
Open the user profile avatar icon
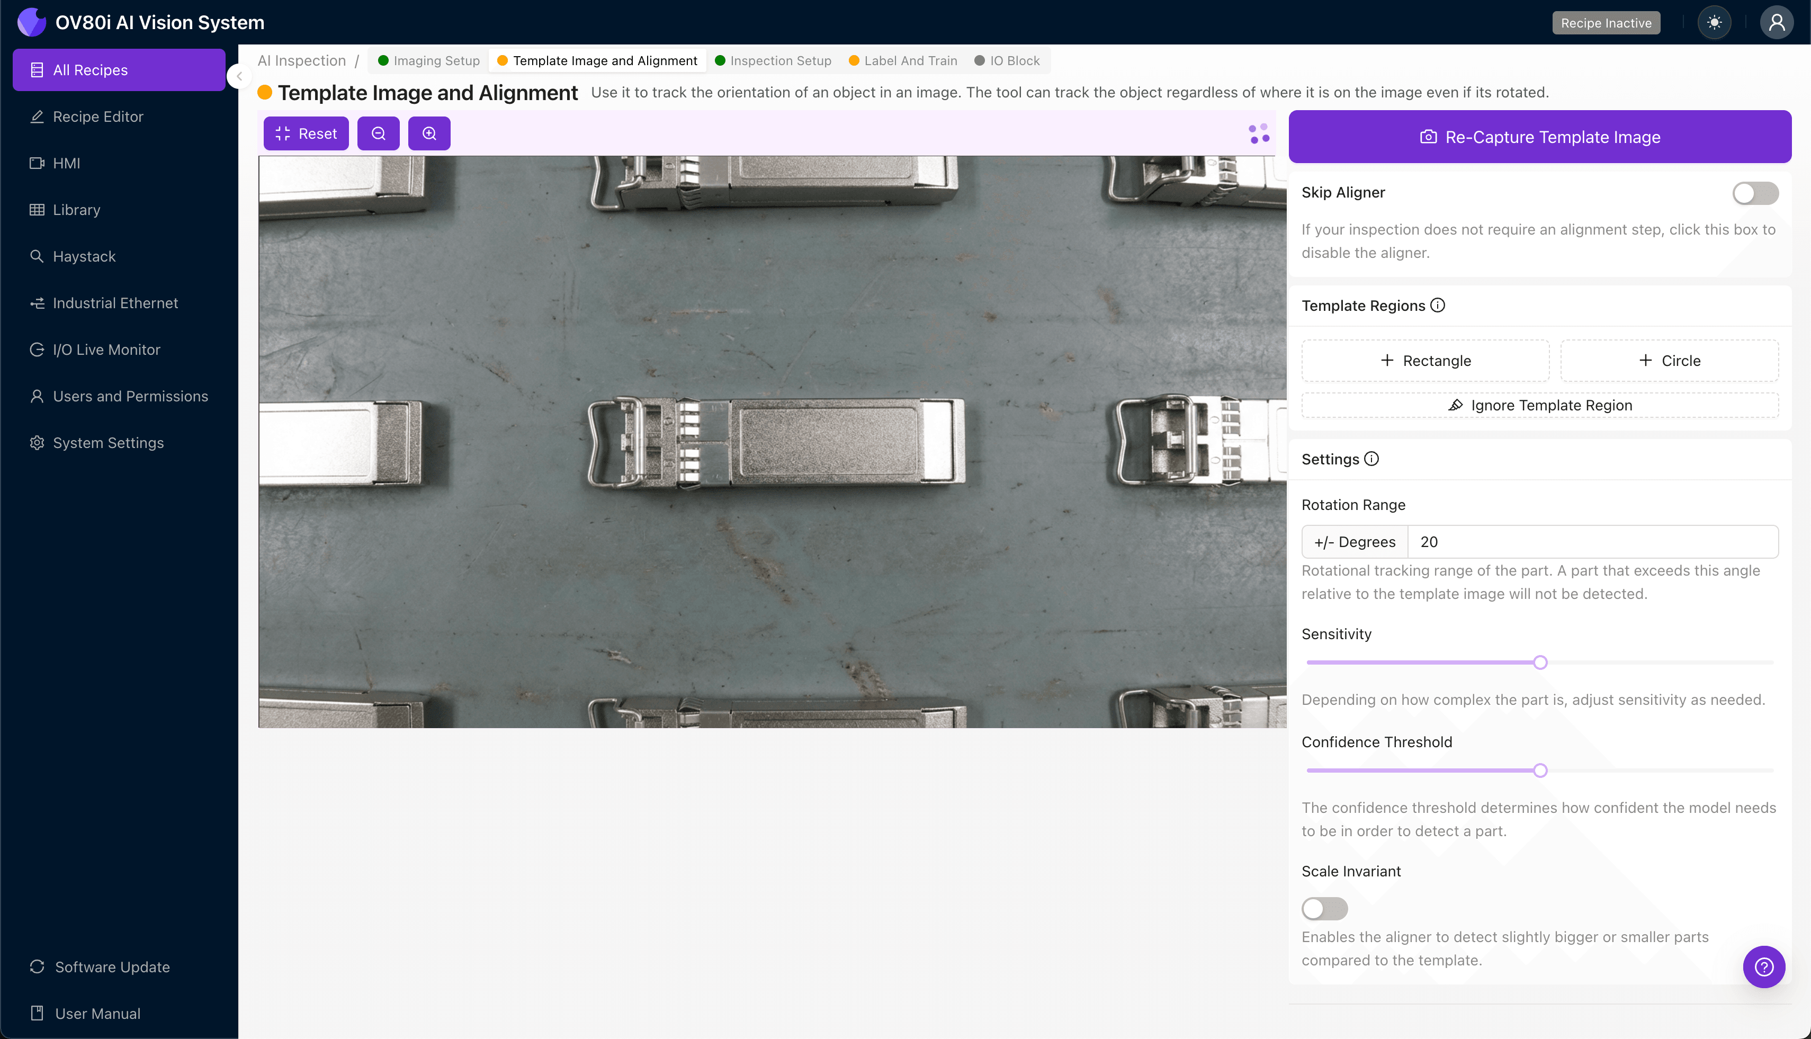[x=1776, y=23]
